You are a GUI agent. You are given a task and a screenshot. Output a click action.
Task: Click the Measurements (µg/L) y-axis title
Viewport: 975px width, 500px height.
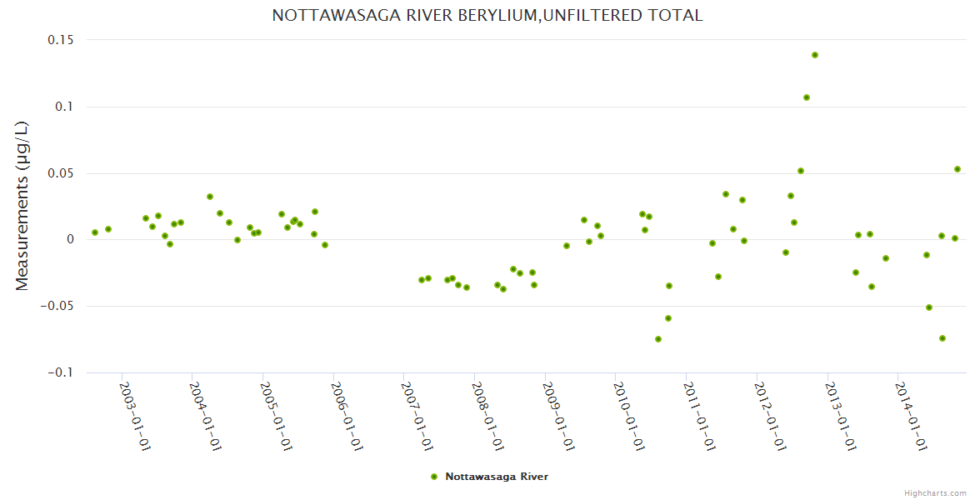point(22,206)
